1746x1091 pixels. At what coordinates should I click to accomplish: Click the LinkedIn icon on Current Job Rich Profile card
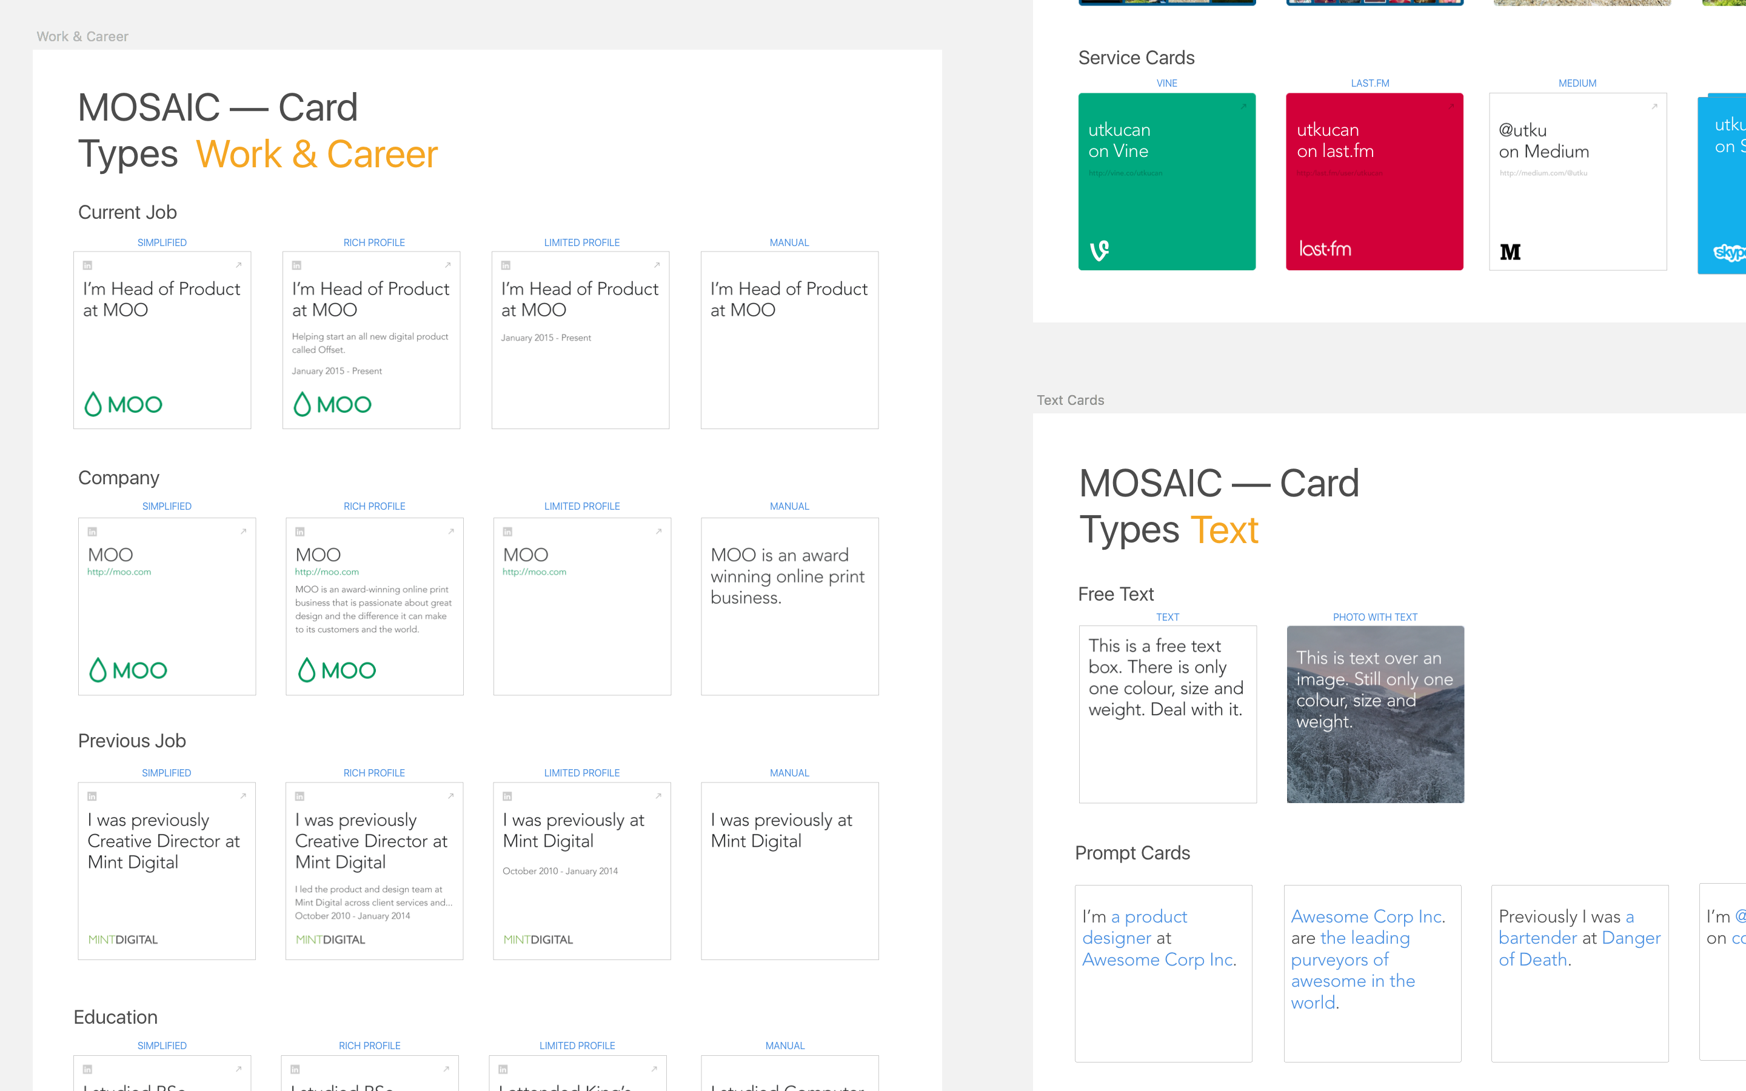[296, 265]
